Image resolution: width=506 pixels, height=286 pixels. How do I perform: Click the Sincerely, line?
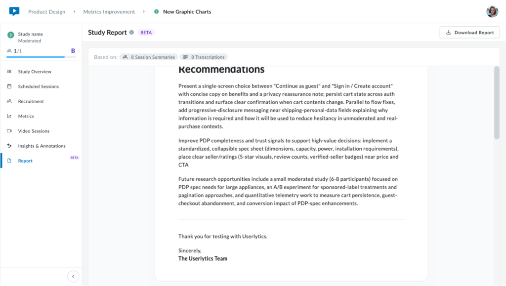190,250
